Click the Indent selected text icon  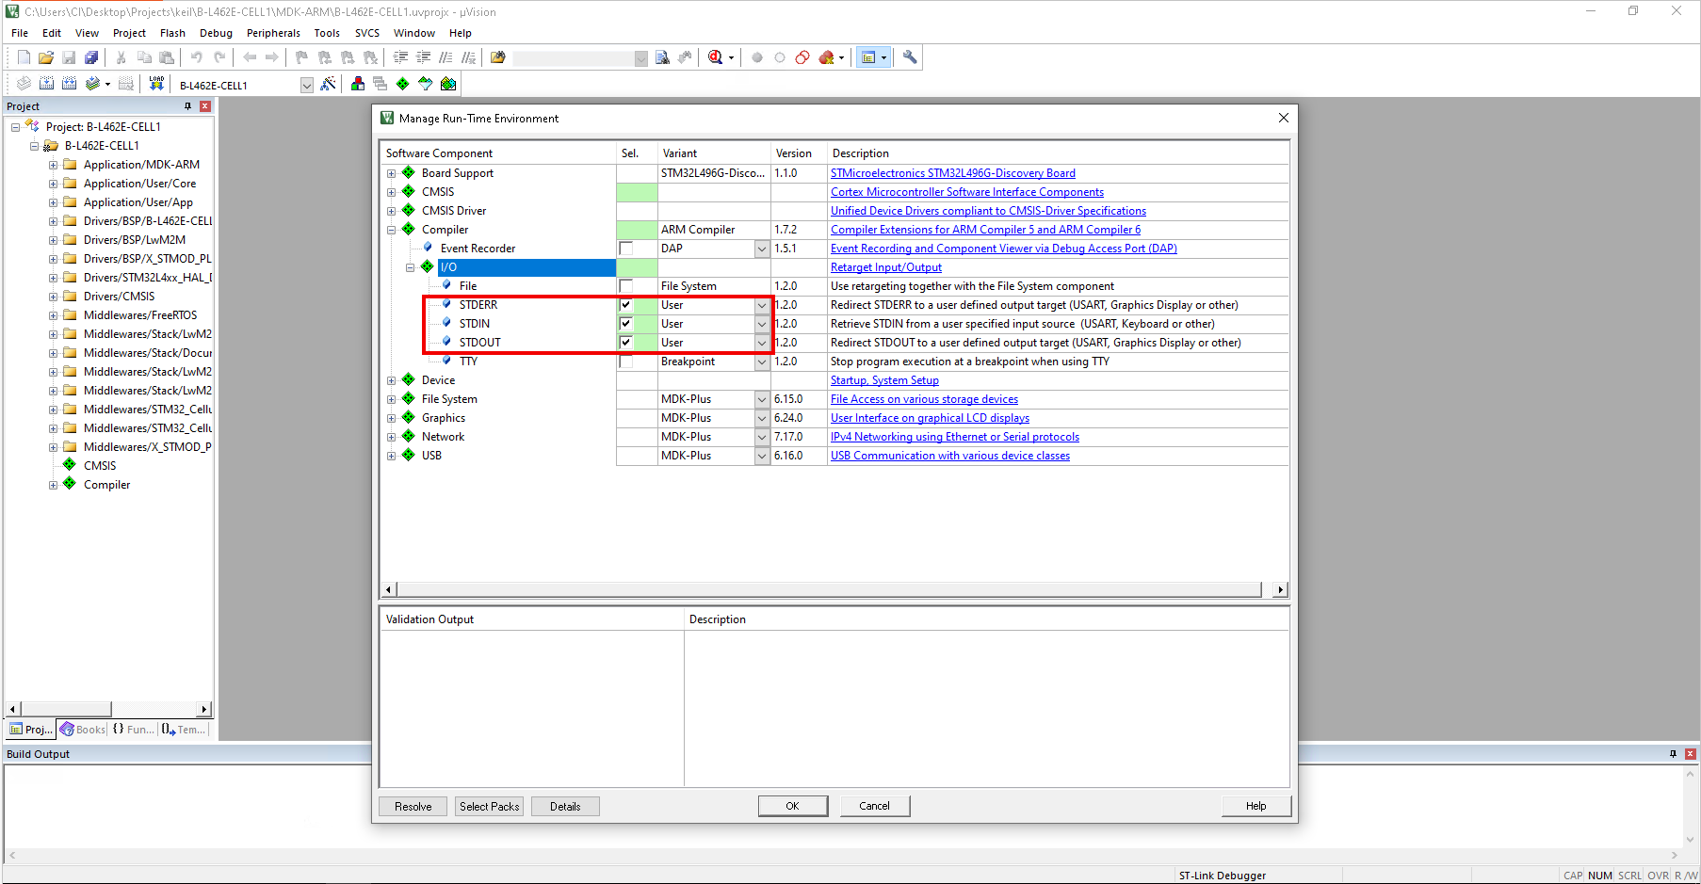(400, 57)
